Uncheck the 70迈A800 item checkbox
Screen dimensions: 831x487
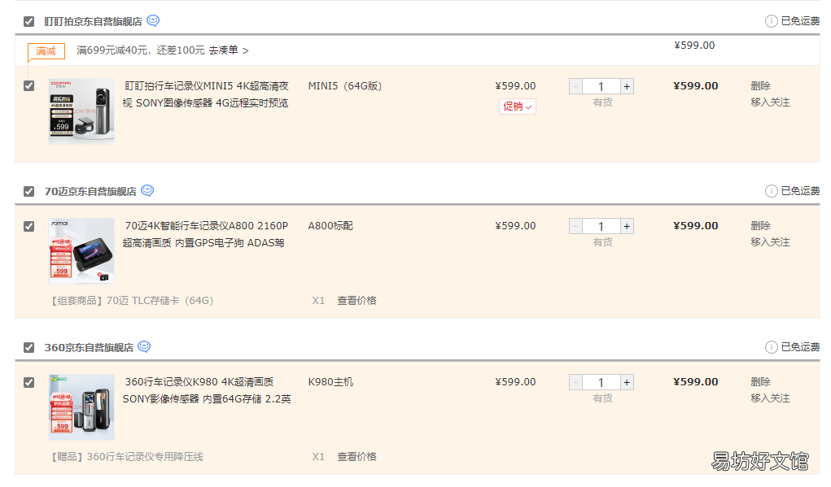tap(29, 227)
